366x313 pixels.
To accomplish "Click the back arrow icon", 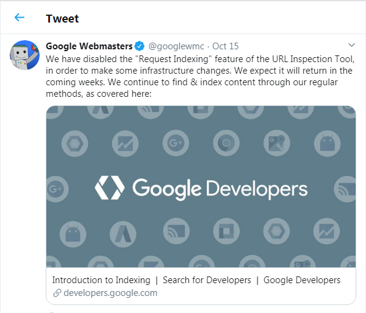I will (x=20, y=17).
